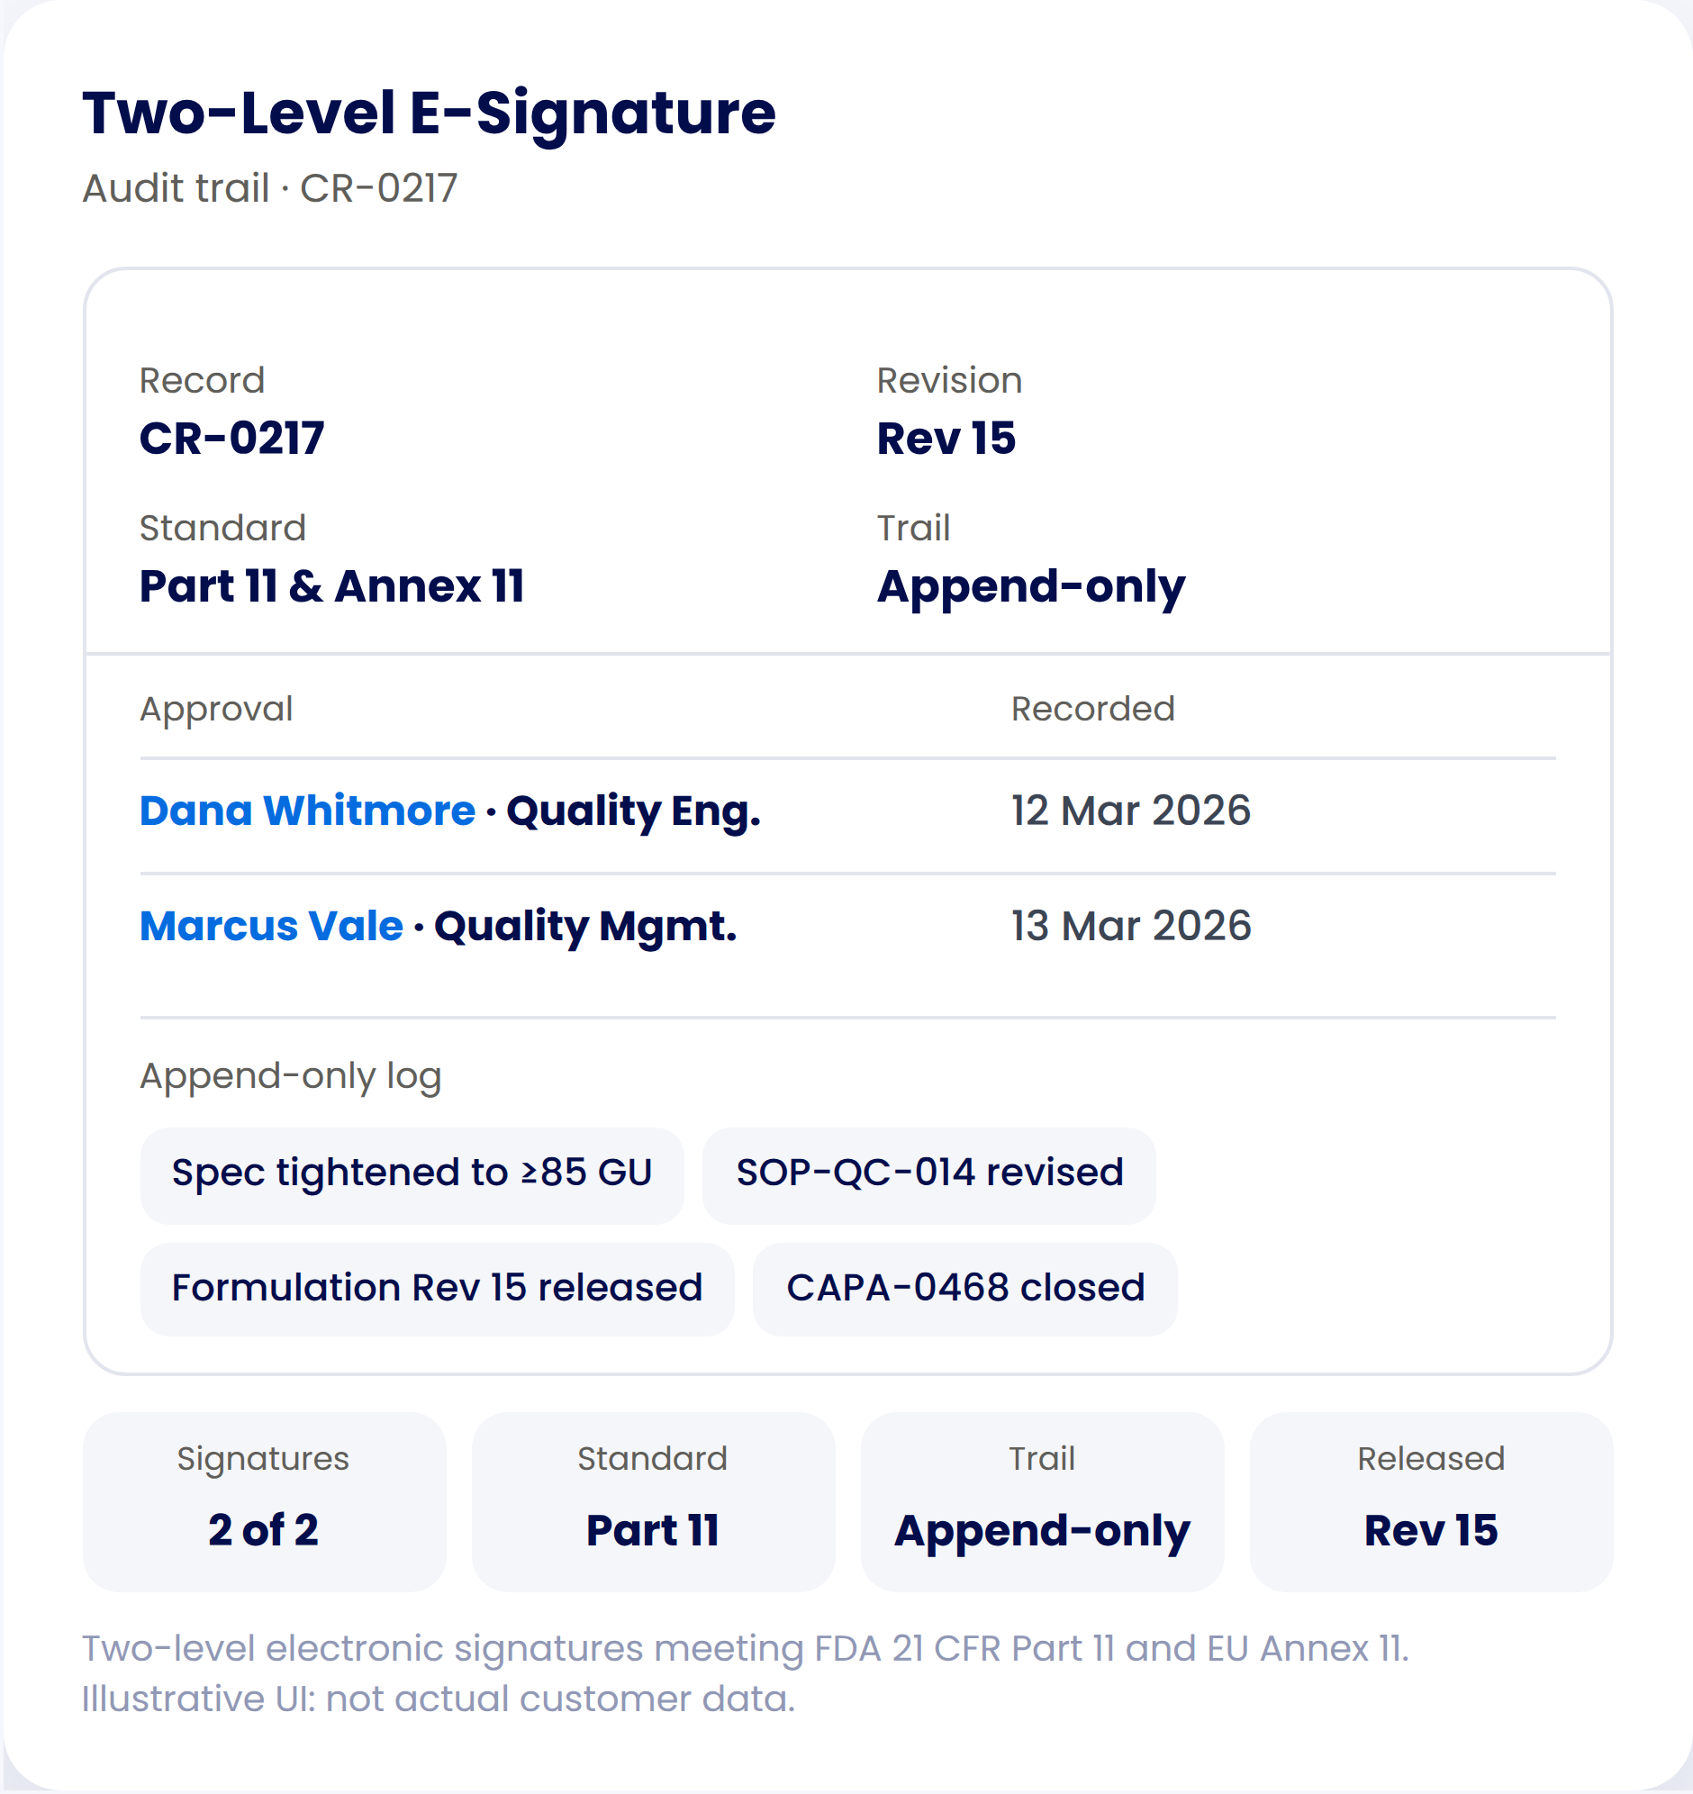Open the Standard Part 11 summary tile
Viewport: 1693px width, 1794px height.
click(x=654, y=1502)
